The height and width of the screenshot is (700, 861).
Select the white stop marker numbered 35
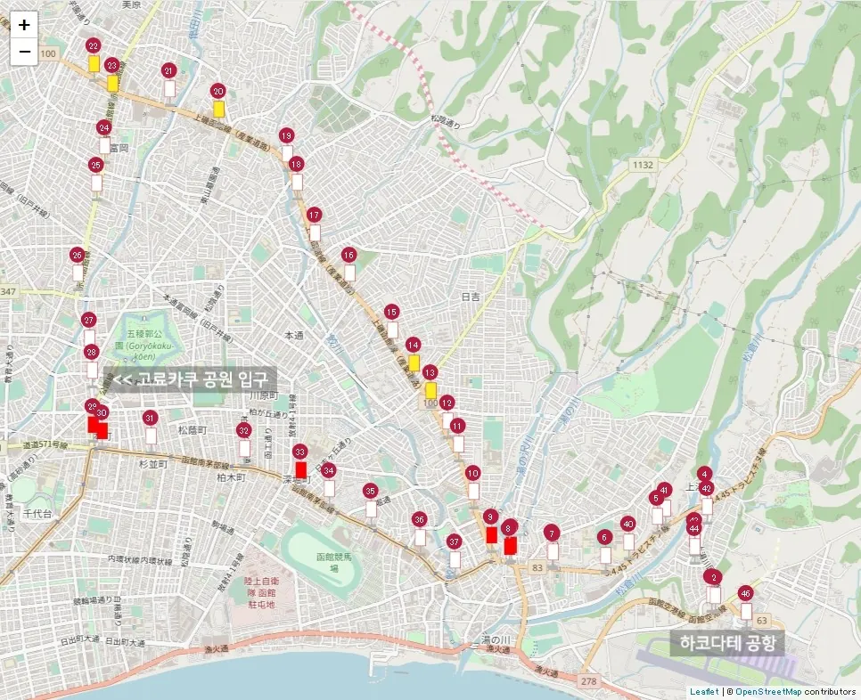[x=371, y=509]
